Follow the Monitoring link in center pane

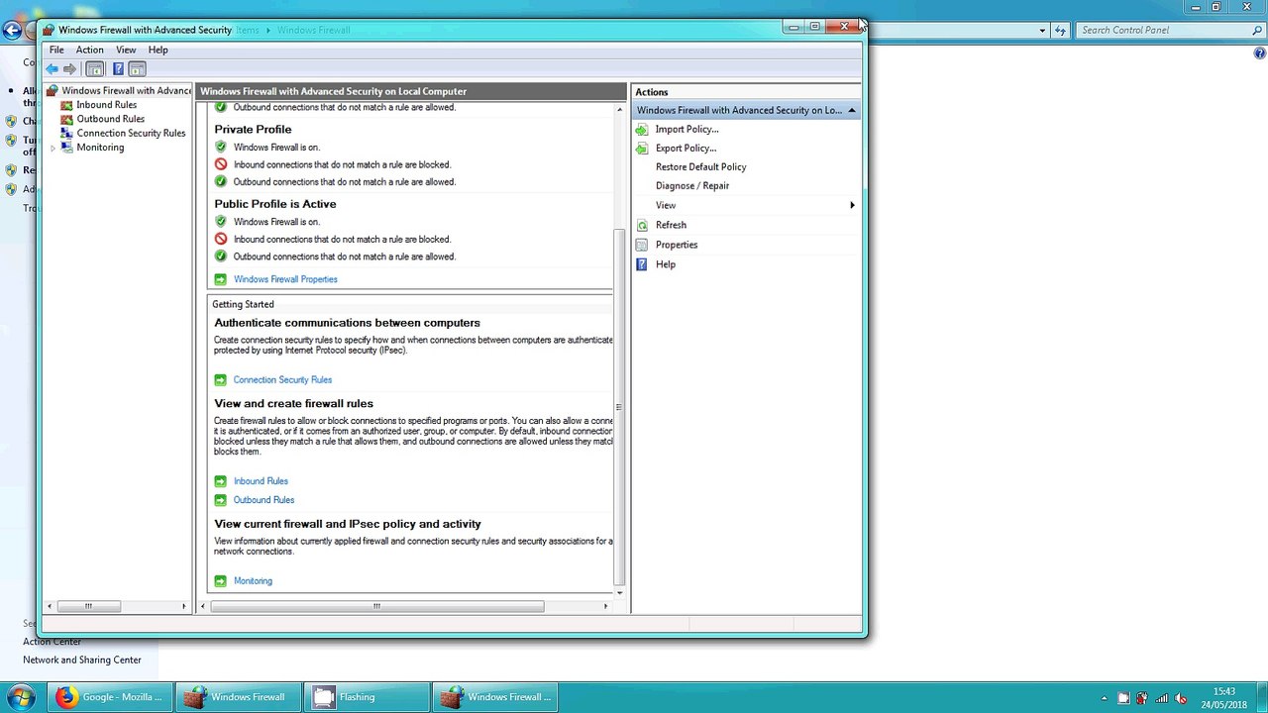253,581
